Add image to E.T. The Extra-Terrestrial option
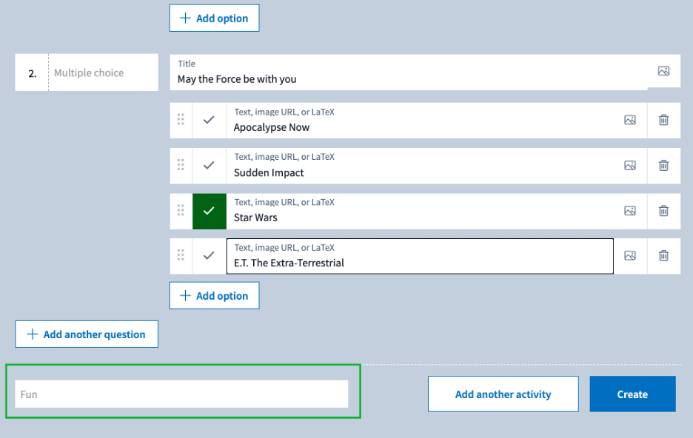The image size is (693, 438). coord(630,256)
